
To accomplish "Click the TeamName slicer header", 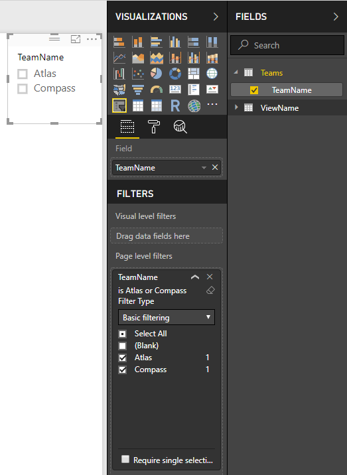I will coord(40,57).
